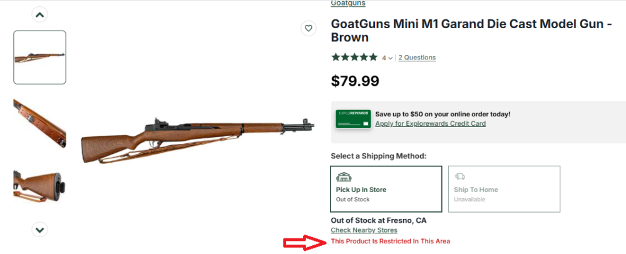The height and width of the screenshot is (254, 626).
Task: Click the store pickup icon
Action: pyautogui.click(x=344, y=176)
